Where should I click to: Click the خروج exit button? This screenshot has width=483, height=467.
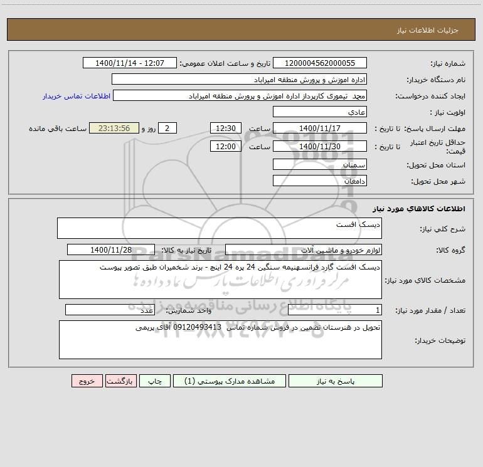pyautogui.click(x=87, y=380)
